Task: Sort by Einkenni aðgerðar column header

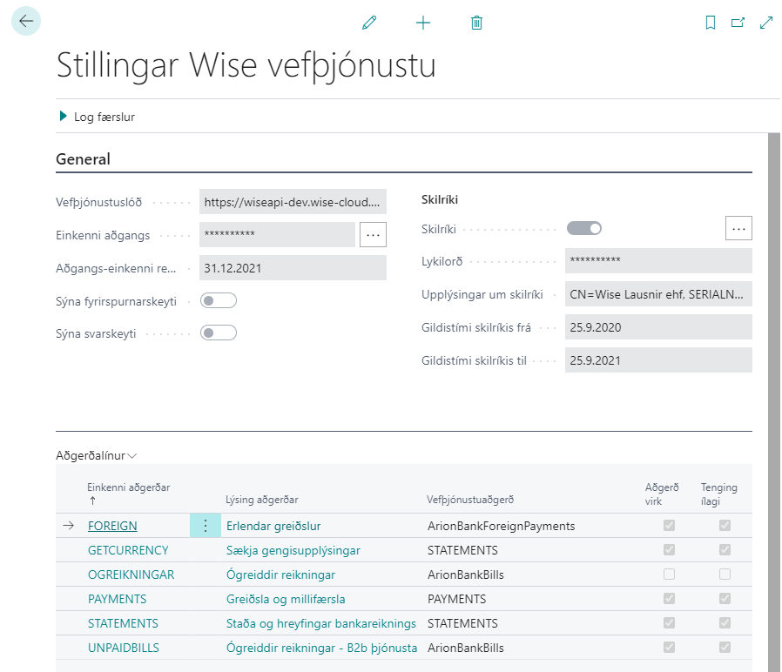Action: (129, 488)
